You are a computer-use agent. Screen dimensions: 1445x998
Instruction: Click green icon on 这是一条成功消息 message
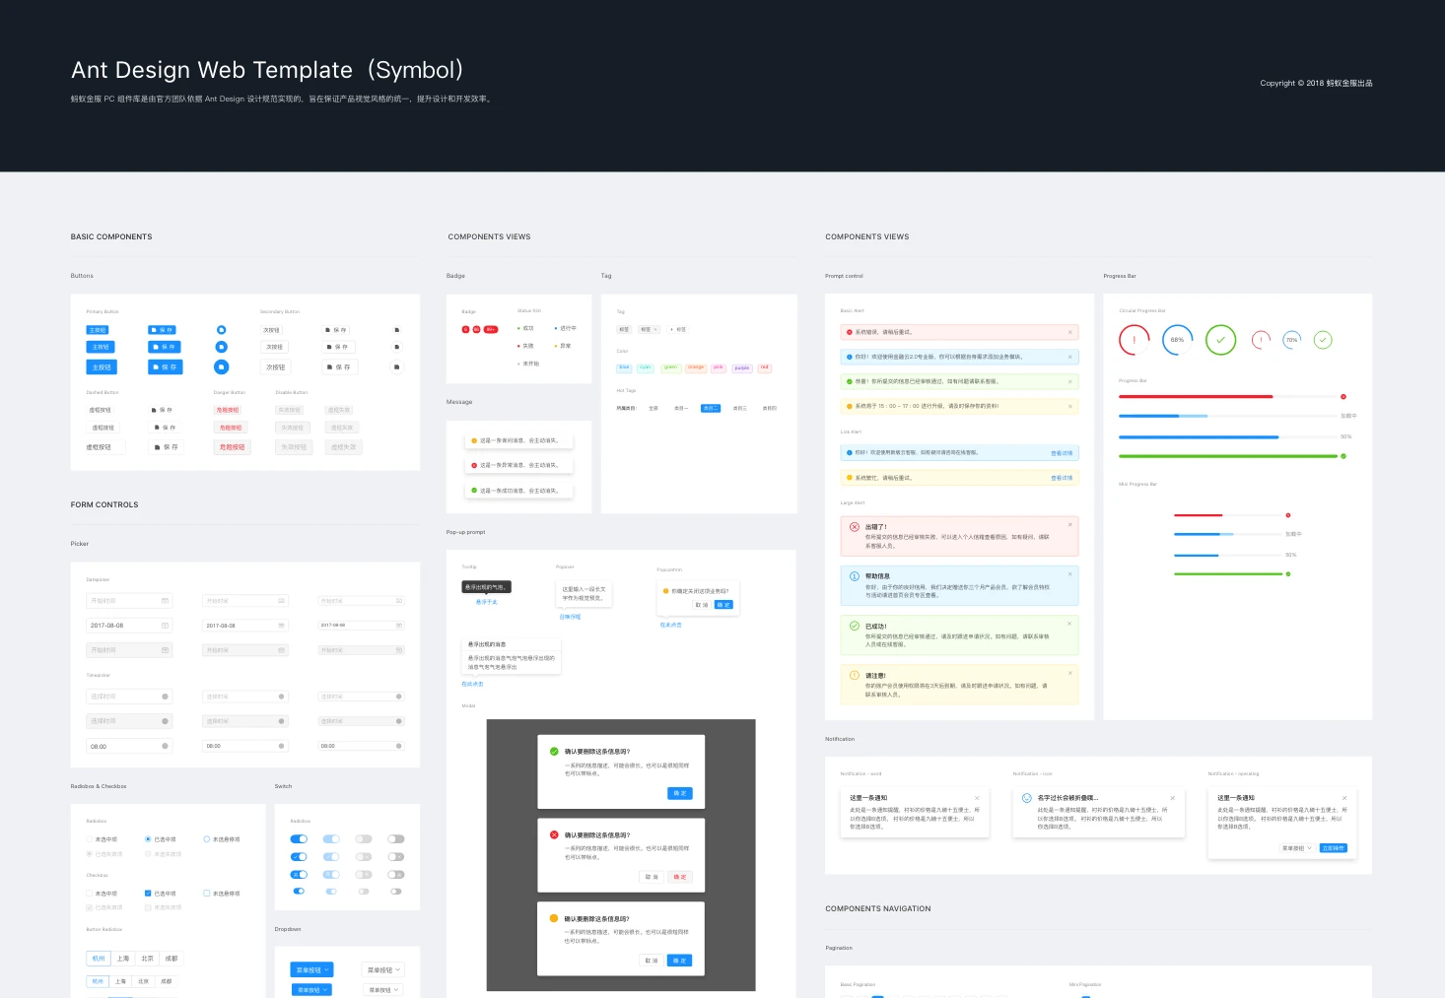click(474, 491)
